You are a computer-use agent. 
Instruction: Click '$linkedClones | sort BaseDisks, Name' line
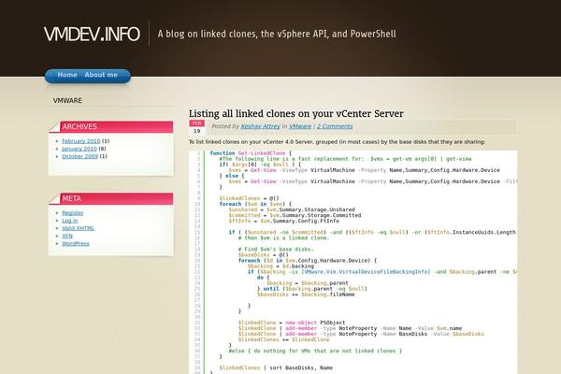tap(276, 367)
